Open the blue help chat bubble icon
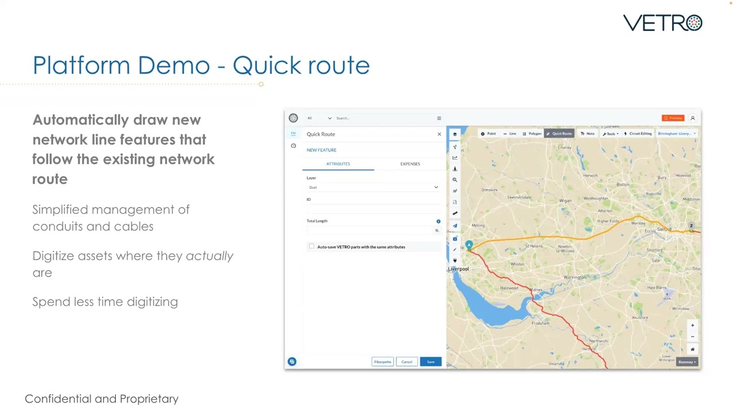 [292, 361]
